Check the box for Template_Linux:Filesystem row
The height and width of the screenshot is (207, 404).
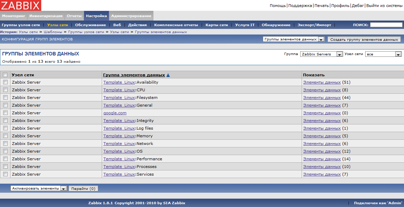click(5, 98)
